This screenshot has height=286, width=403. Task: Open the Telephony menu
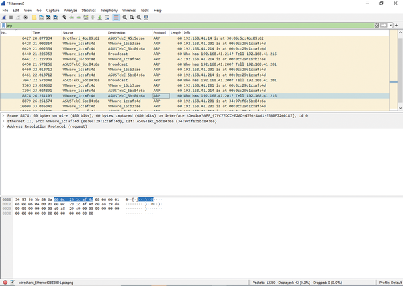pos(109,11)
